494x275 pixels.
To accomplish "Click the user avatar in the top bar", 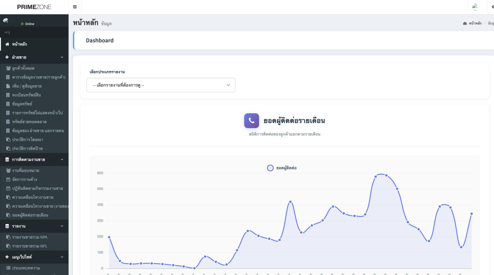I will tap(475, 7).
